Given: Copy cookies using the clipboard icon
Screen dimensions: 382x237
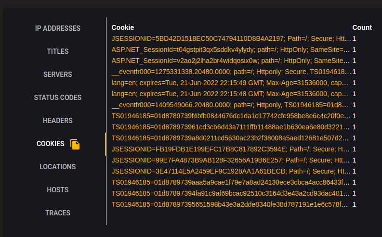Looking at the screenshot, I should [x=75, y=144].
